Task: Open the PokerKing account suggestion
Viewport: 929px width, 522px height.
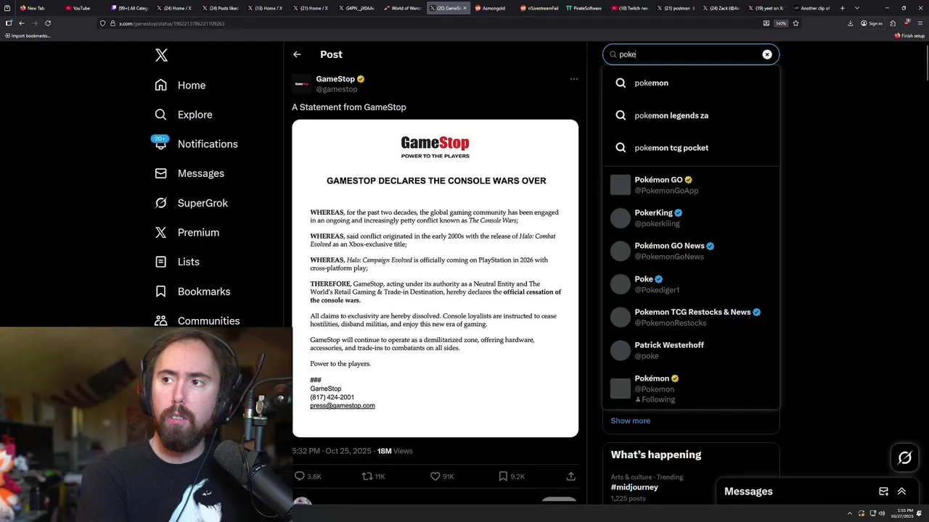Action: (x=691, y=217)
